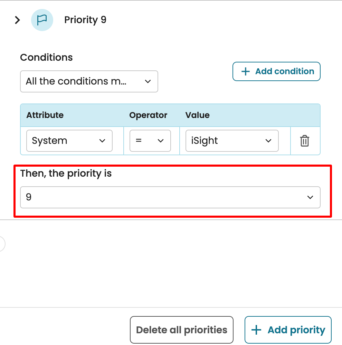Open the priority value 9 dropdown
This screenshot has width=342, height=345.
(170, 197)
